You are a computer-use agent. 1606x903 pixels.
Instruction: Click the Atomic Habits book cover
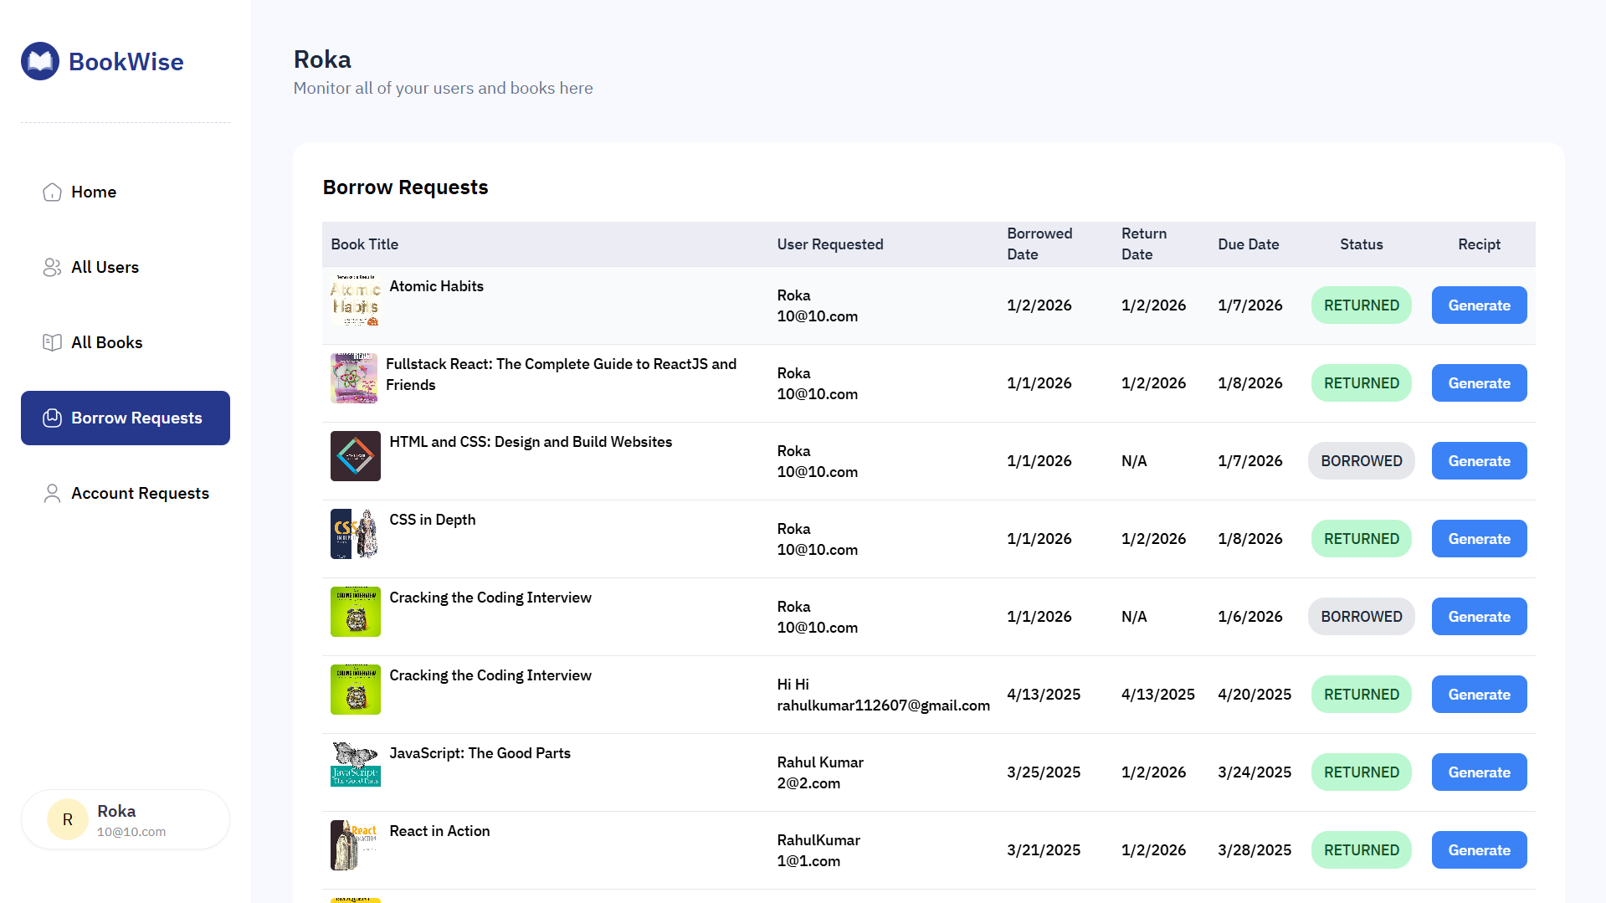pos(355,301)
